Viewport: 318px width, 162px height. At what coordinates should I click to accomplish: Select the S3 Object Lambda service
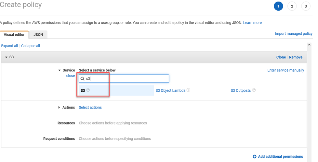coord(171,90)
